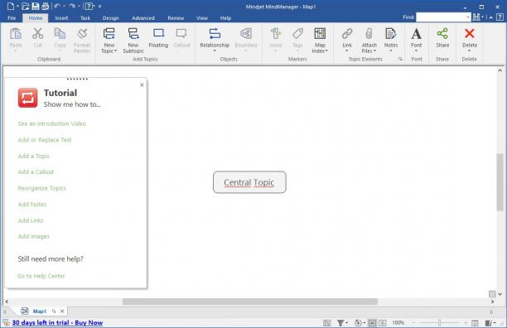Open 'Go to Help Center' link

click(x=41, y=276)
